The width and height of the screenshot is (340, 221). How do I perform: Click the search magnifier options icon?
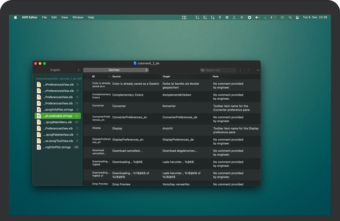203,70
